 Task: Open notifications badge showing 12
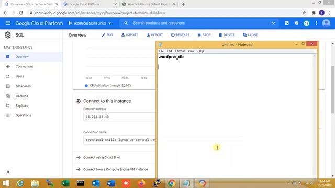pos(306,23)
